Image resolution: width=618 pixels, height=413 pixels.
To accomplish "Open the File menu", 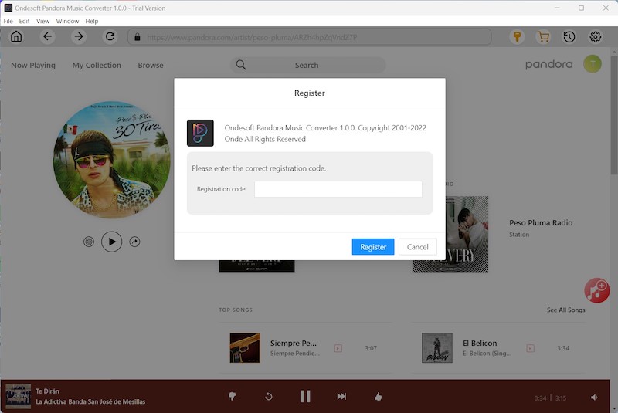I will pos(8,21).
